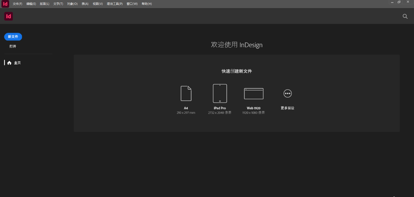Click the InDesign app icon in the title bar
The height and width of the screenshot is (197, 414).
coord(5,4)
